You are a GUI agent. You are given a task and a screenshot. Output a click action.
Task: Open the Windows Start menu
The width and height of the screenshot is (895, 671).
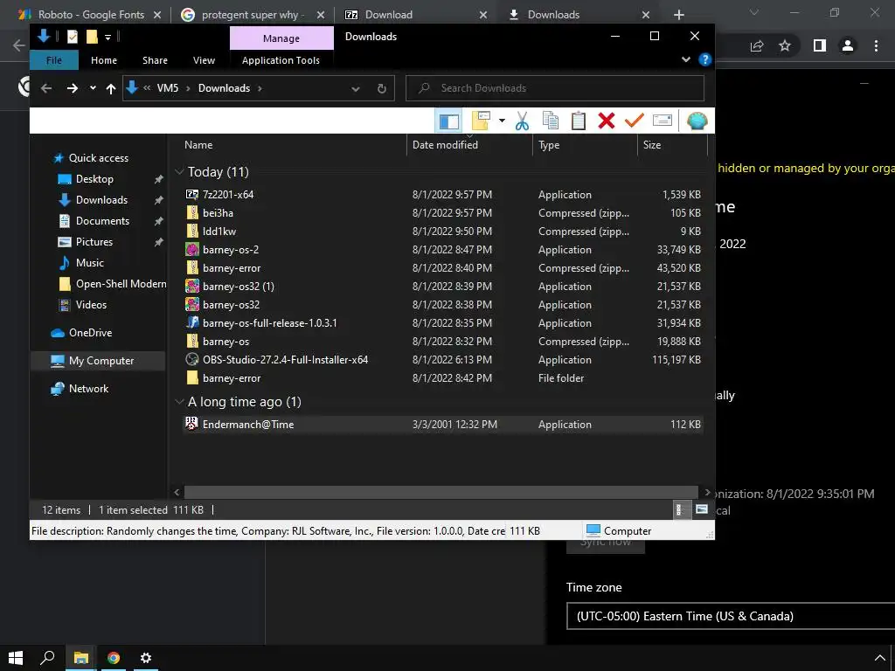16,658
